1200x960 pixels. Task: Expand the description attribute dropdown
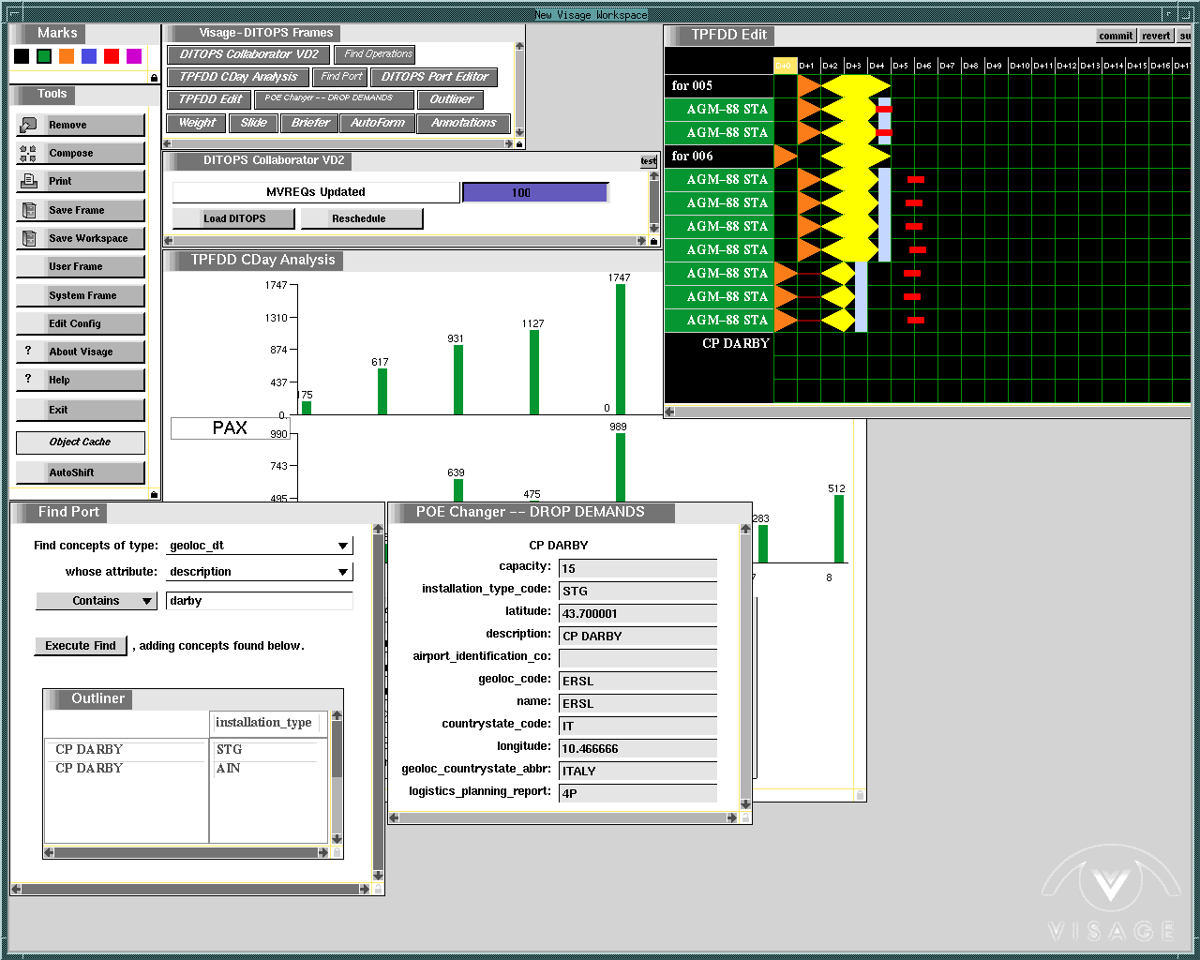343,572
